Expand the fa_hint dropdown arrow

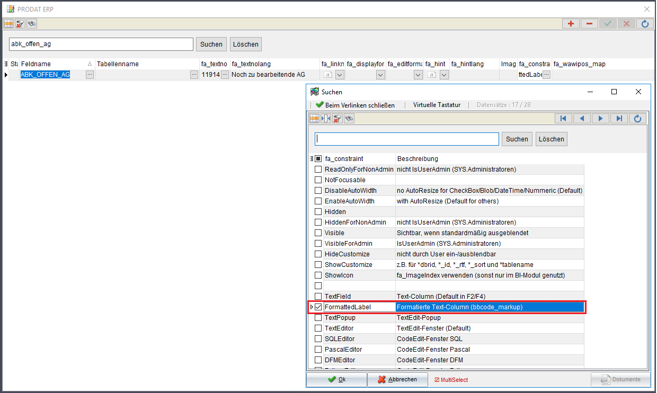[444, 75]
